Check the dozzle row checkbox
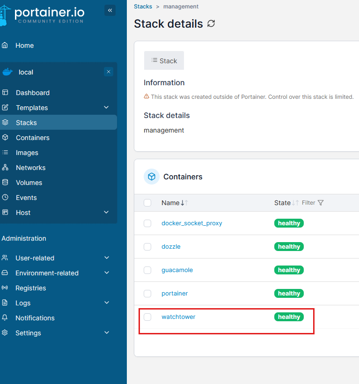This screenshot has height=384, width=359. tap(147, 247)
